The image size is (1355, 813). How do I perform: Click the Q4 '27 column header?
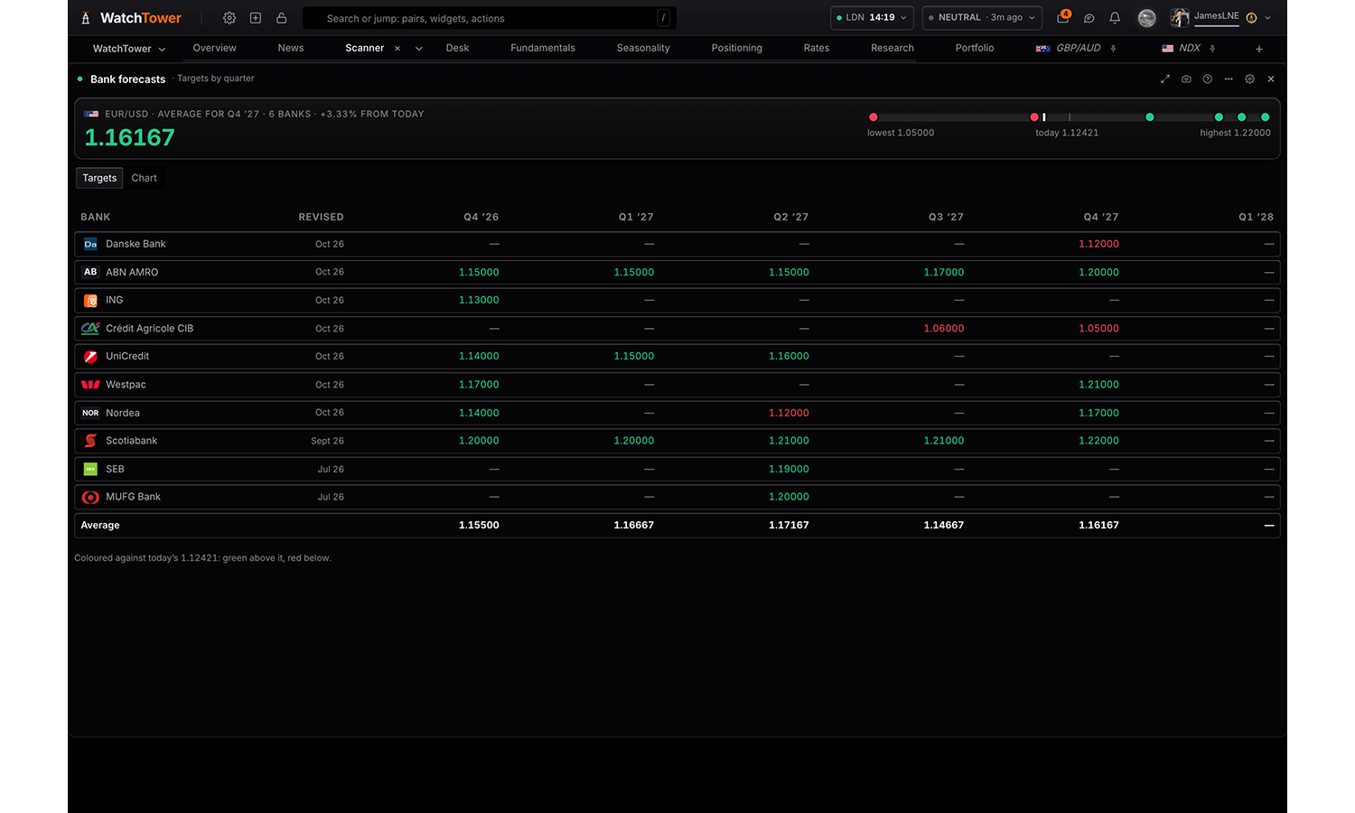click(1101, 217)
